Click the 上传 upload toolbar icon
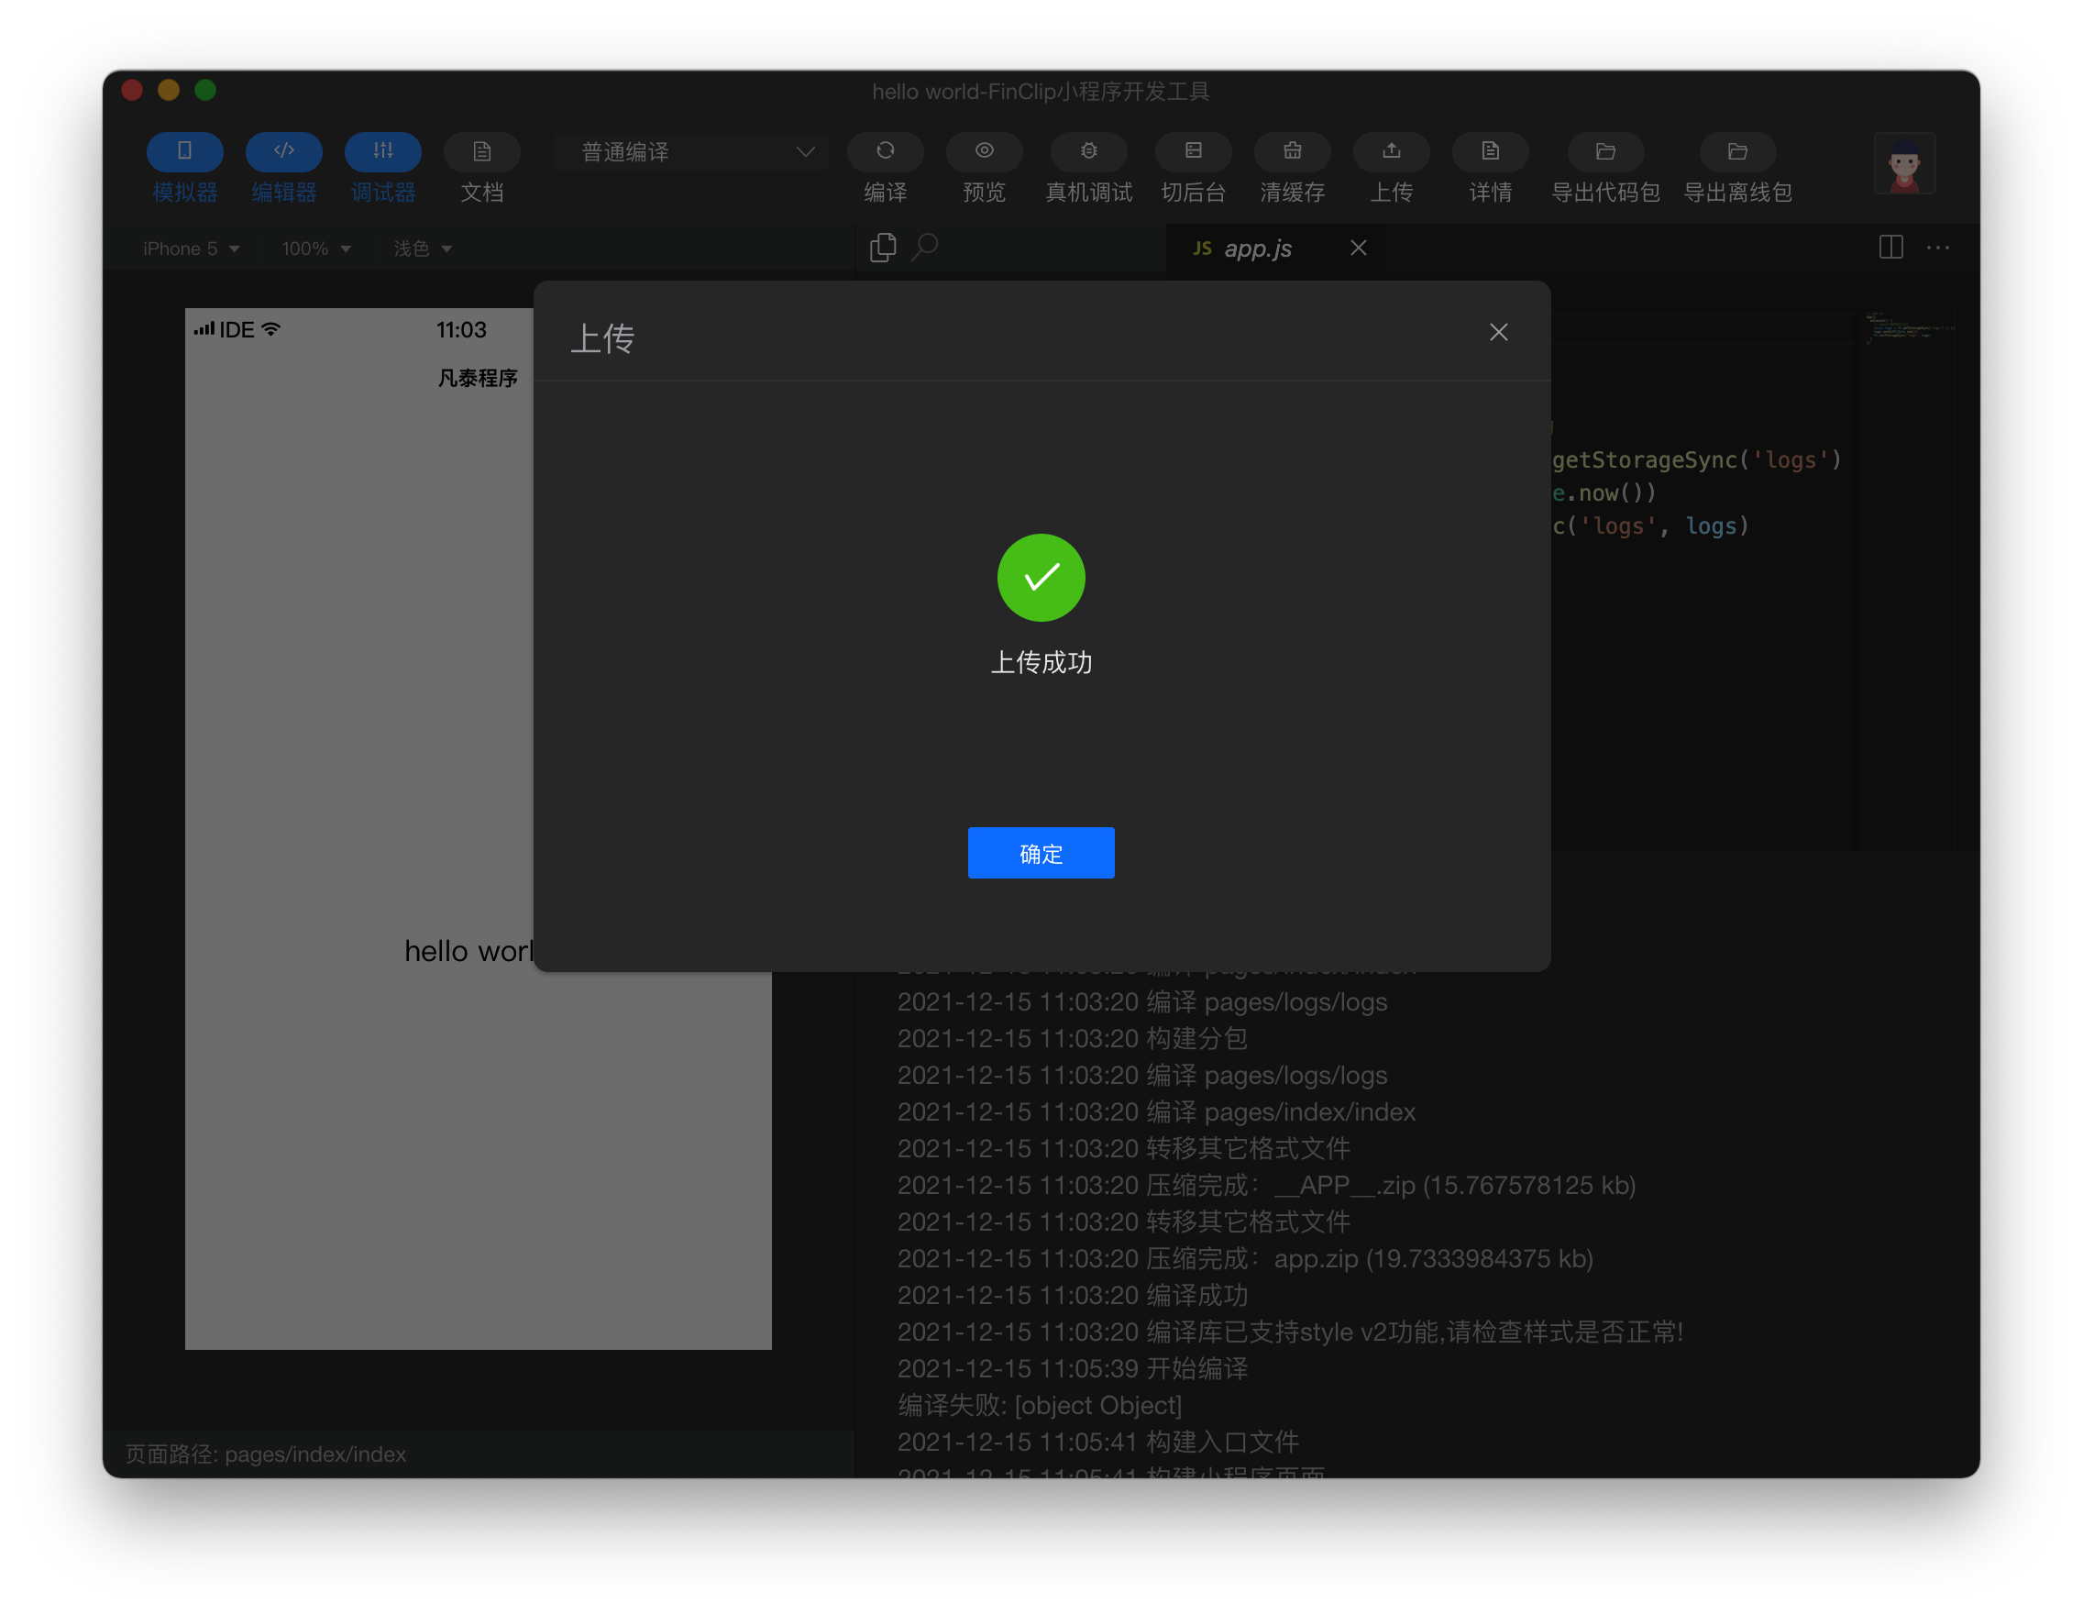 (1392, 151)
